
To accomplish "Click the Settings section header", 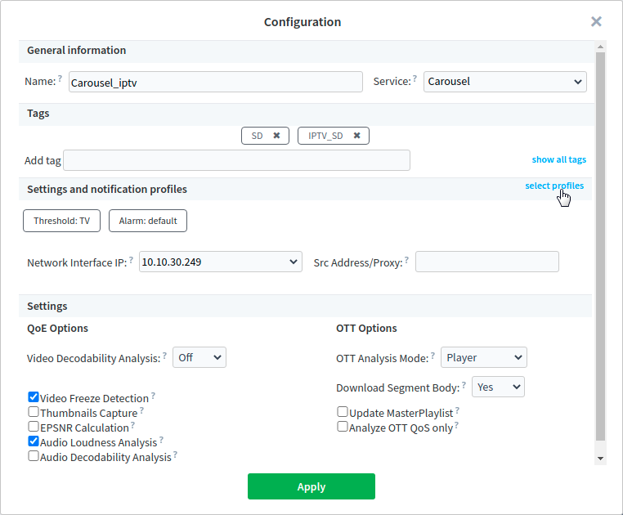I will click(x=305, y=306).
